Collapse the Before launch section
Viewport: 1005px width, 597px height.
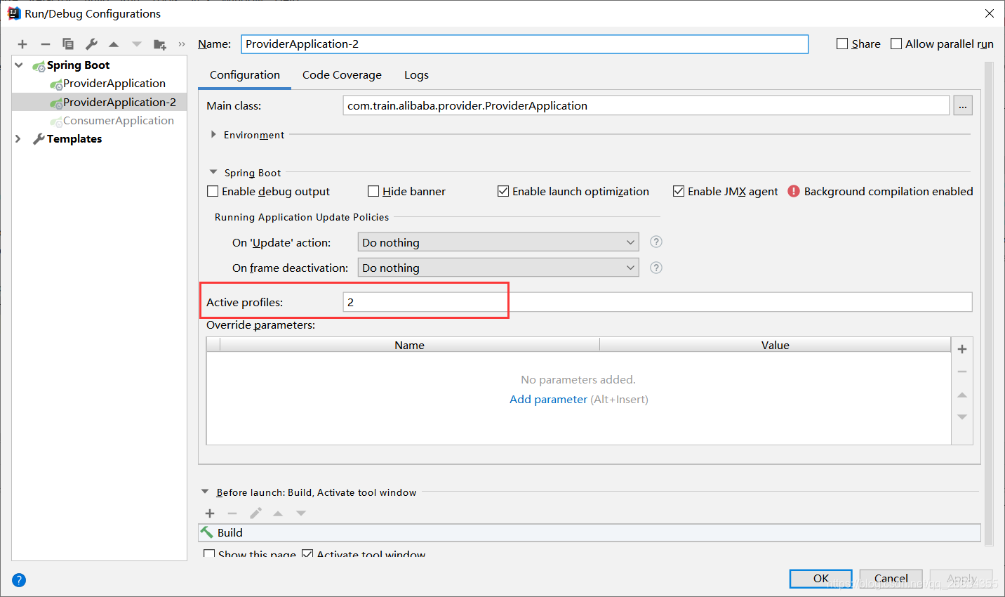205,492
